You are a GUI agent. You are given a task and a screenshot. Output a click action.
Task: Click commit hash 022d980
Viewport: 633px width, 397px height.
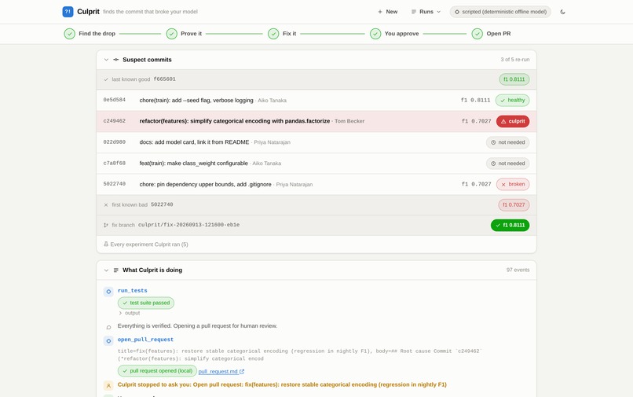(114, 142)
